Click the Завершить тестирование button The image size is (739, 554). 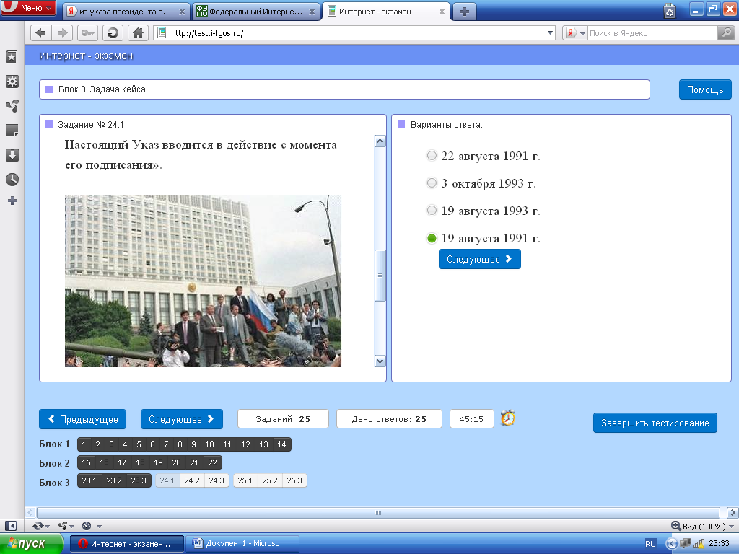pos(655,423)
